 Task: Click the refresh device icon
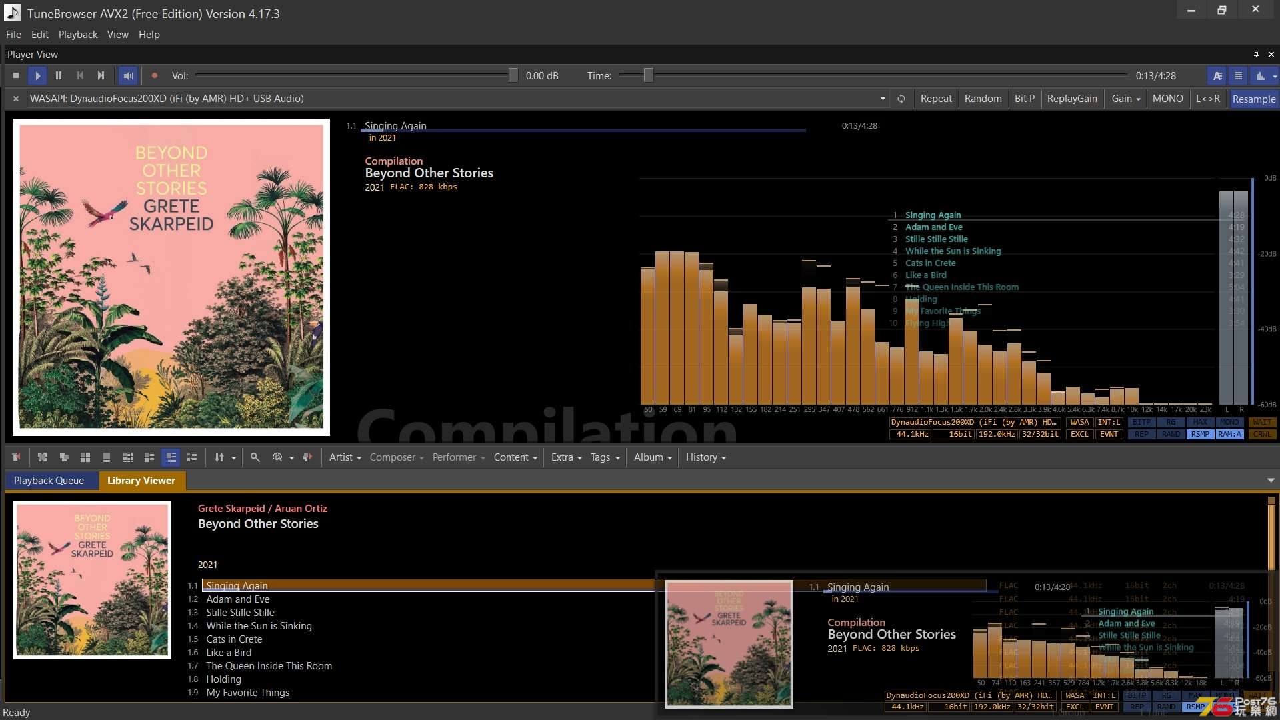(901, 99)
